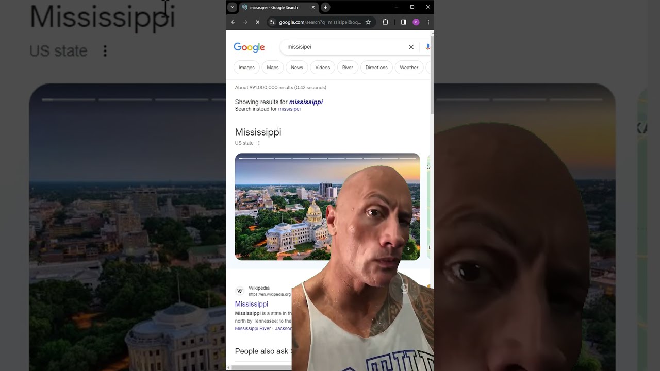Click the horizontal scrollbar at bottom
Image resolution: width=660 pixels, height=371 pixels.
[261, 367]
